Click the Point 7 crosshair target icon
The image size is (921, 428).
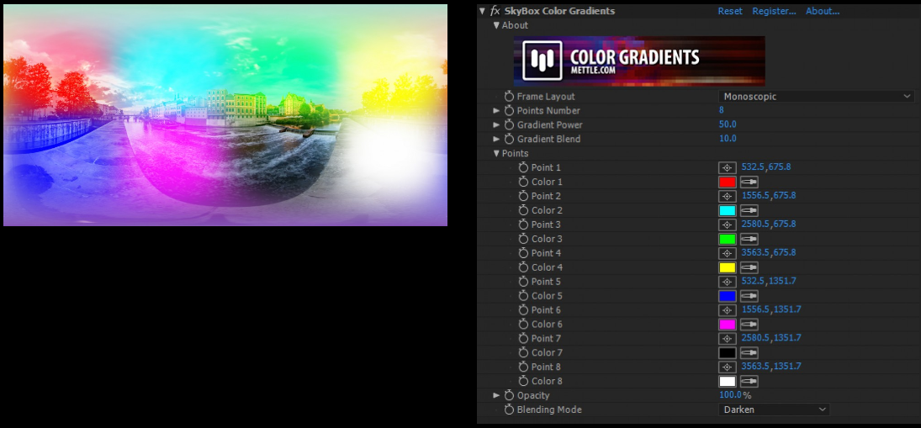(x=728, y=339)
